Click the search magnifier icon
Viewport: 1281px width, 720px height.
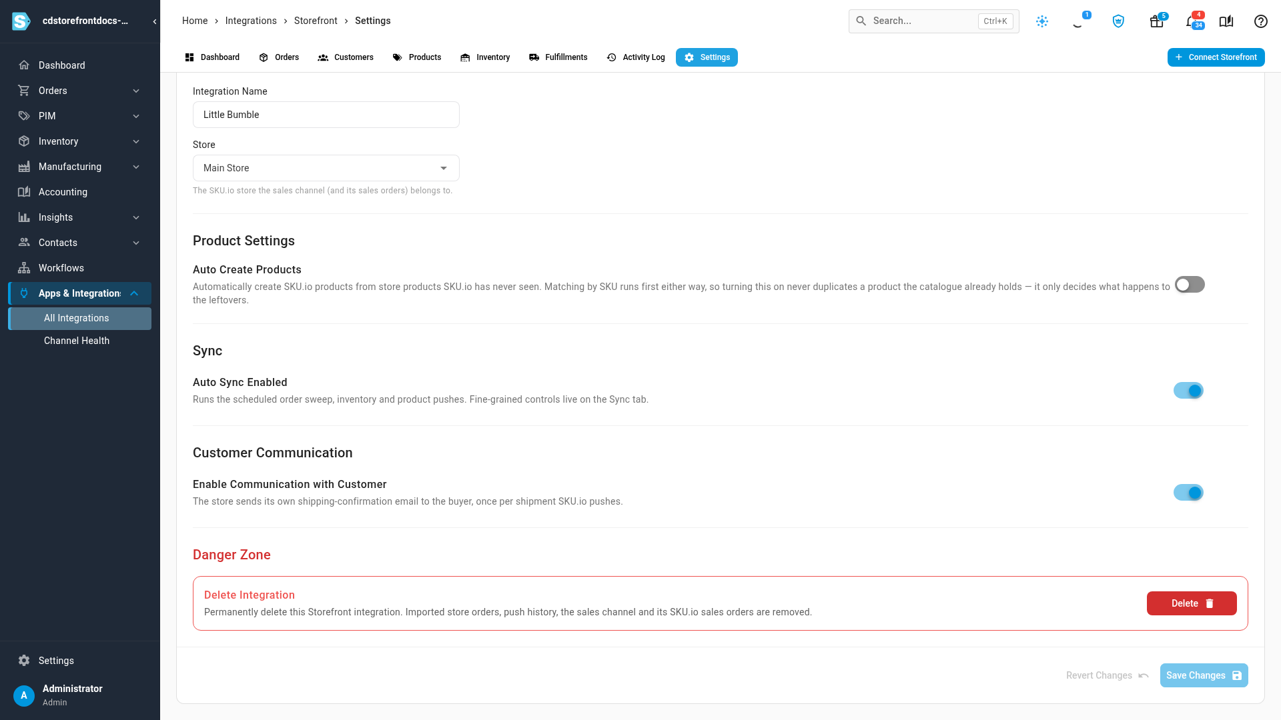click(x=861, y=21)
